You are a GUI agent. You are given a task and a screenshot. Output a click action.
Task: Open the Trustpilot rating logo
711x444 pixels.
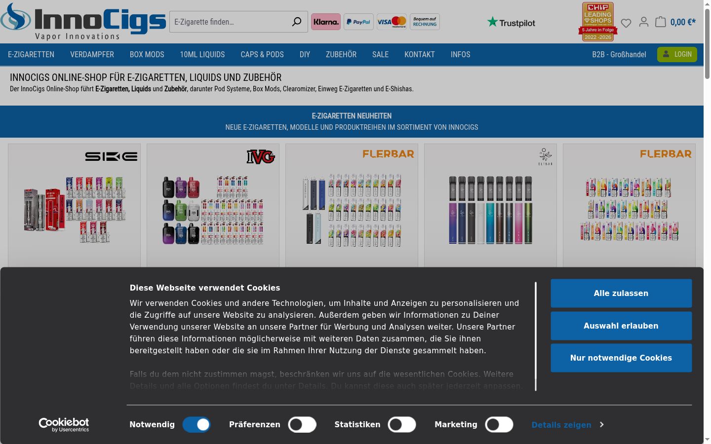(511, 22)
